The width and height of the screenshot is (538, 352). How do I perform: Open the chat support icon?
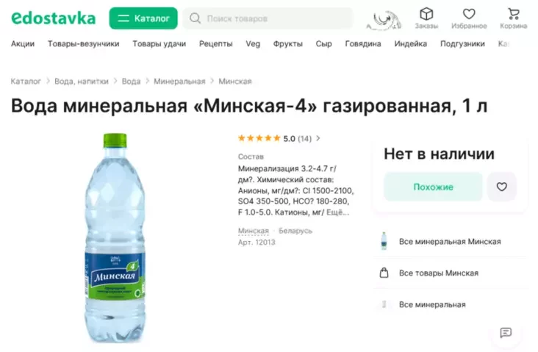click(x=506, y=332)
